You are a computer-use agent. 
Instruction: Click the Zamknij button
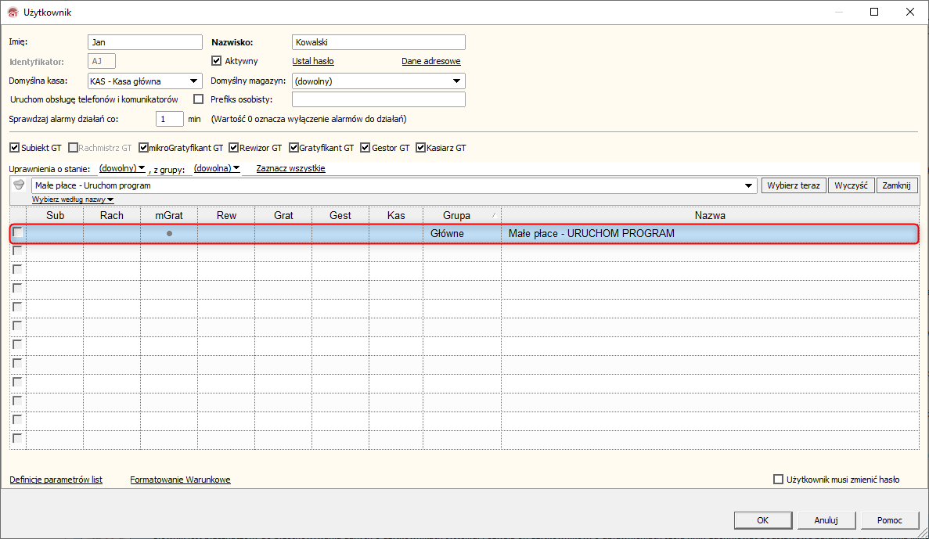pyautogui.click(x=896, y=185)
